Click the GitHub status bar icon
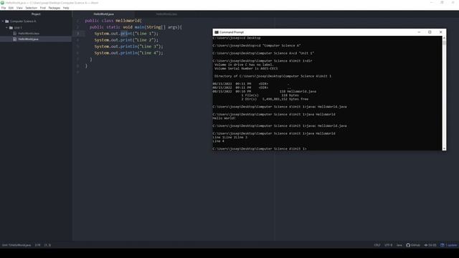The height and width of the screenshot is (258, 459). tap(408, 245)
